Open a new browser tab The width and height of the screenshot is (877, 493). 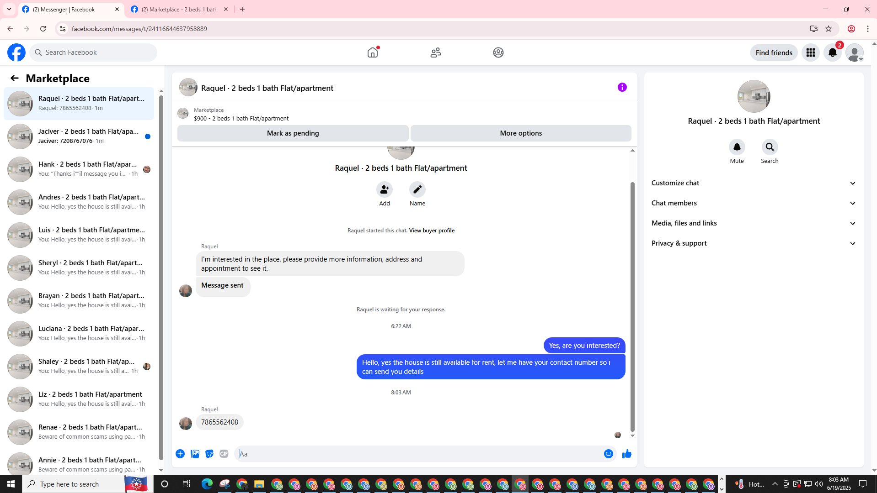tap(242, 9)
